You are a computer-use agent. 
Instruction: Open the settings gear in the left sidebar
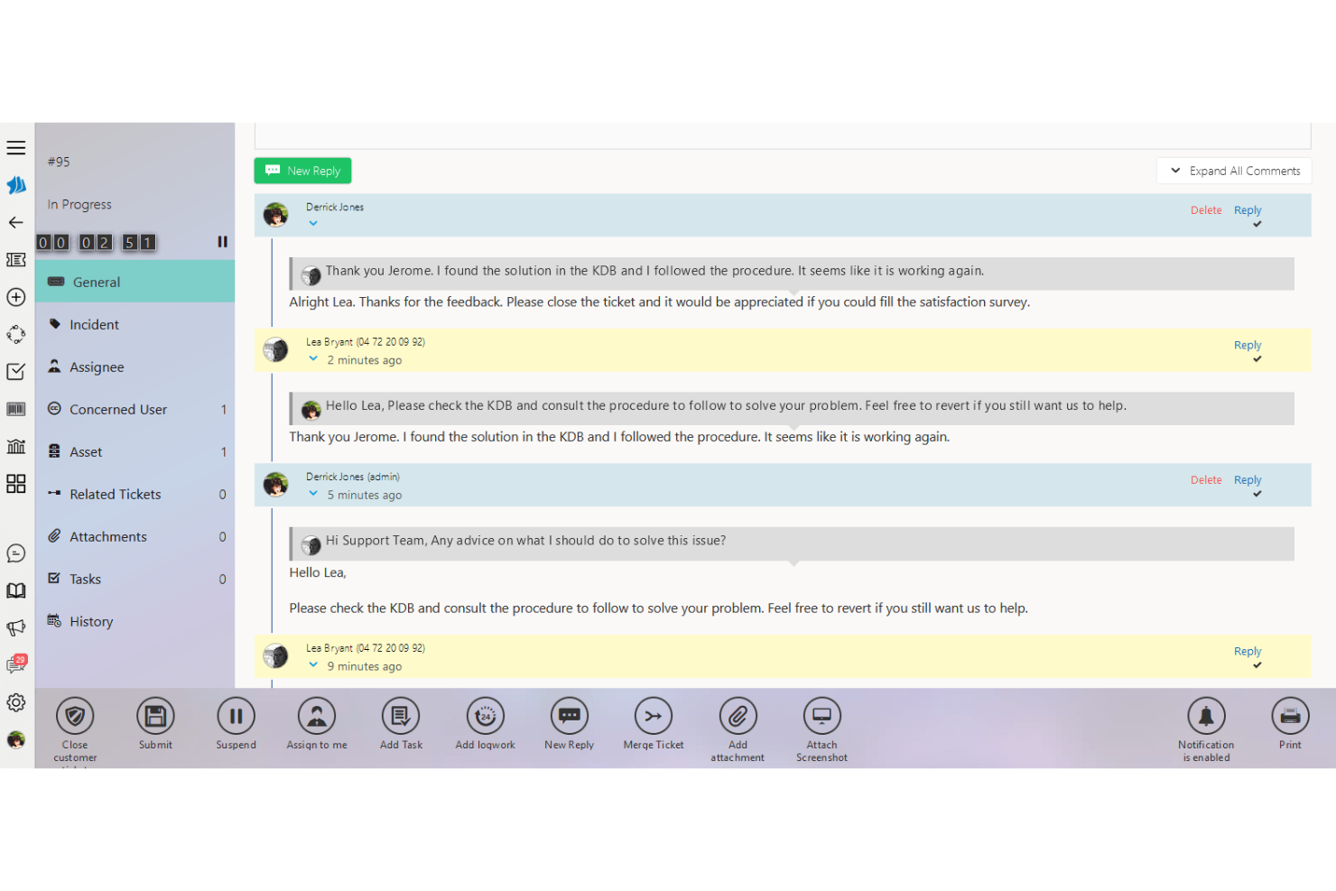[x=16, y=701]
